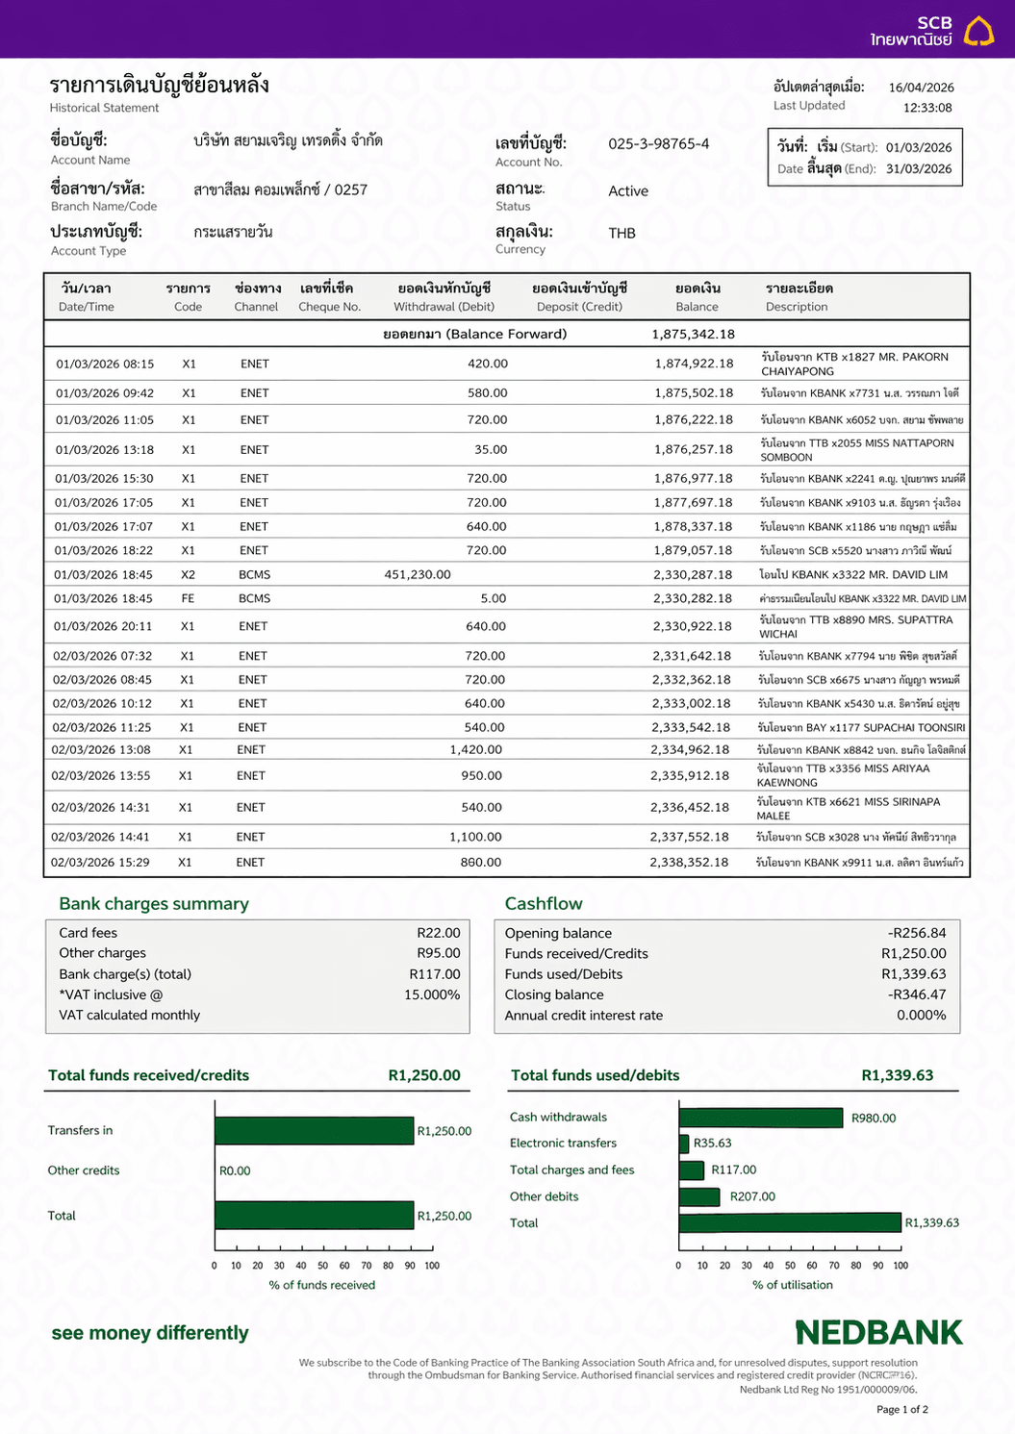Select the THB currency value
1015x1434 pixels.
pos(621,233)
